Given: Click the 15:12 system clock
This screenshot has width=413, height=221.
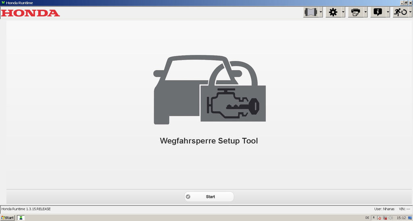Looking at the screenshot, I should [401, 218].
